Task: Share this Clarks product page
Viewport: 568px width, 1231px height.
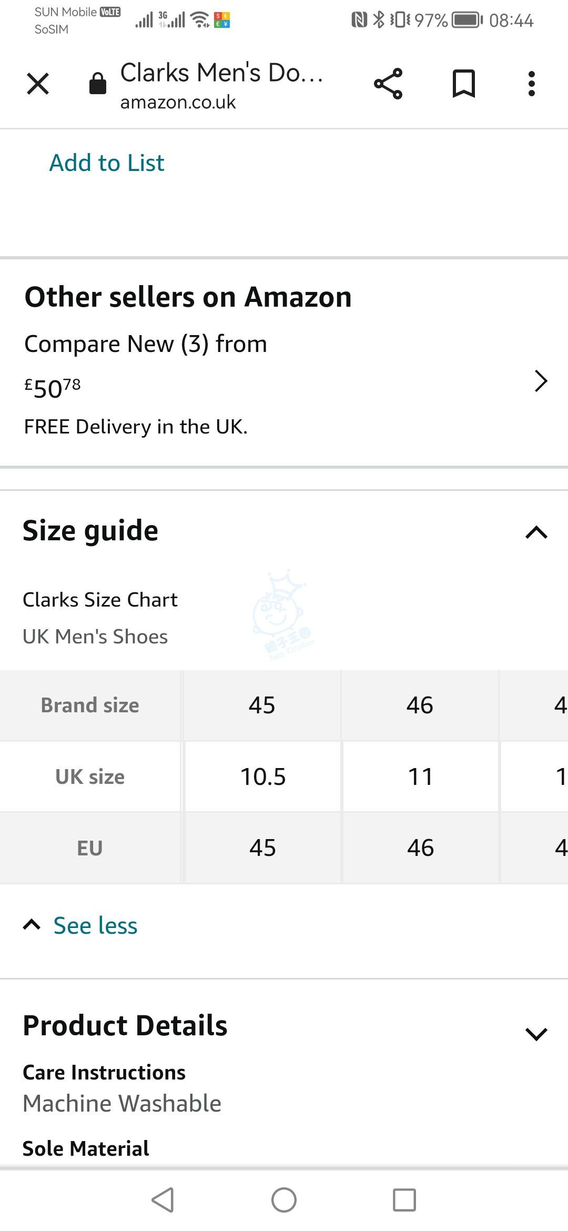Action: click(x=388, y=84)
